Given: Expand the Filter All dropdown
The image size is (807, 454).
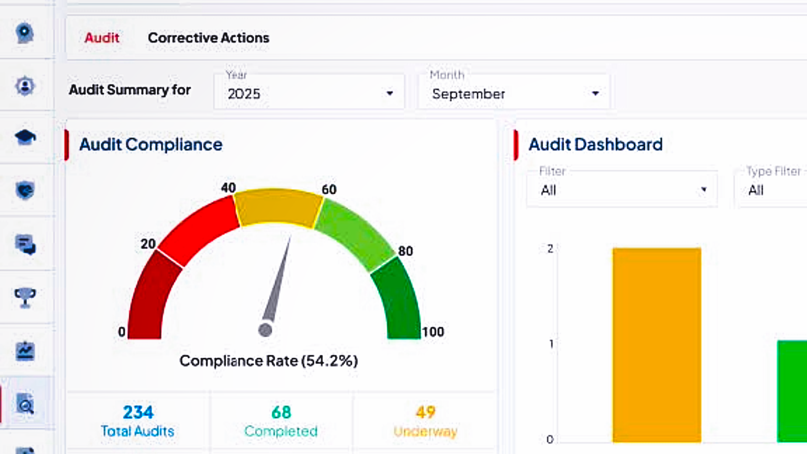Looking at the screenshot, I should [622, 190].
